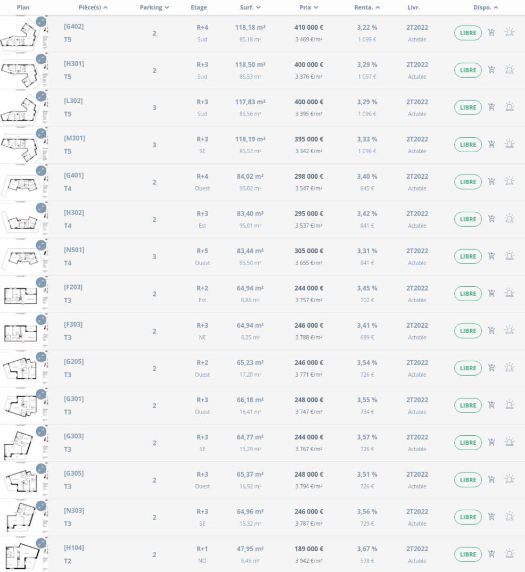The height and width of the screenshot is (572, 525).
Task: Set an alert for lot H301
Action: 509,70
